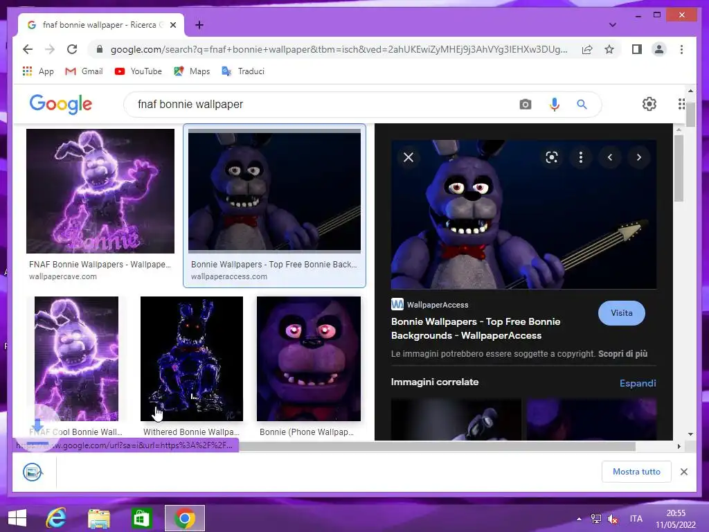Open Bonnie (Phone Wallpaper) thumbnail

click(309, 359)
